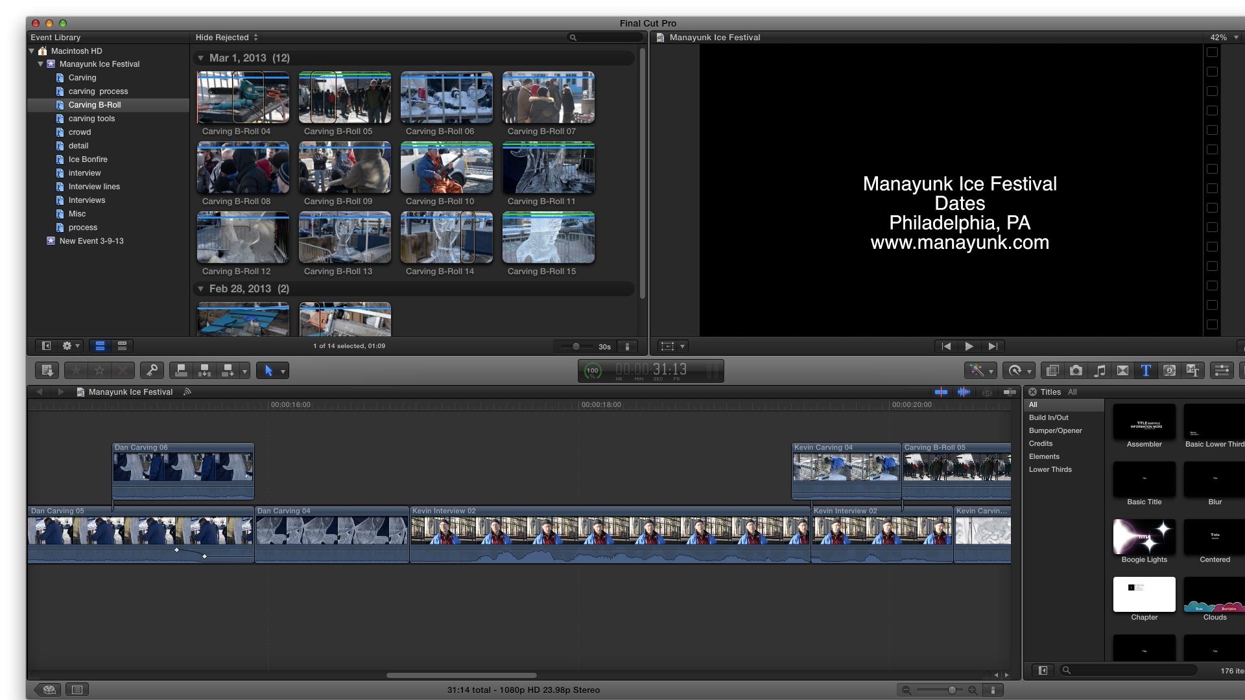
Task: Toggle timeline snapping
Action: 1010,392
